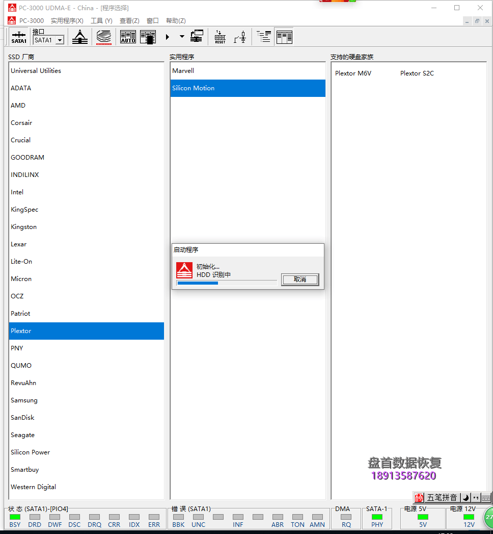Click the chip-over-table toolbar icon
This screenshot has width=493, height=534.
coord(148,37)
